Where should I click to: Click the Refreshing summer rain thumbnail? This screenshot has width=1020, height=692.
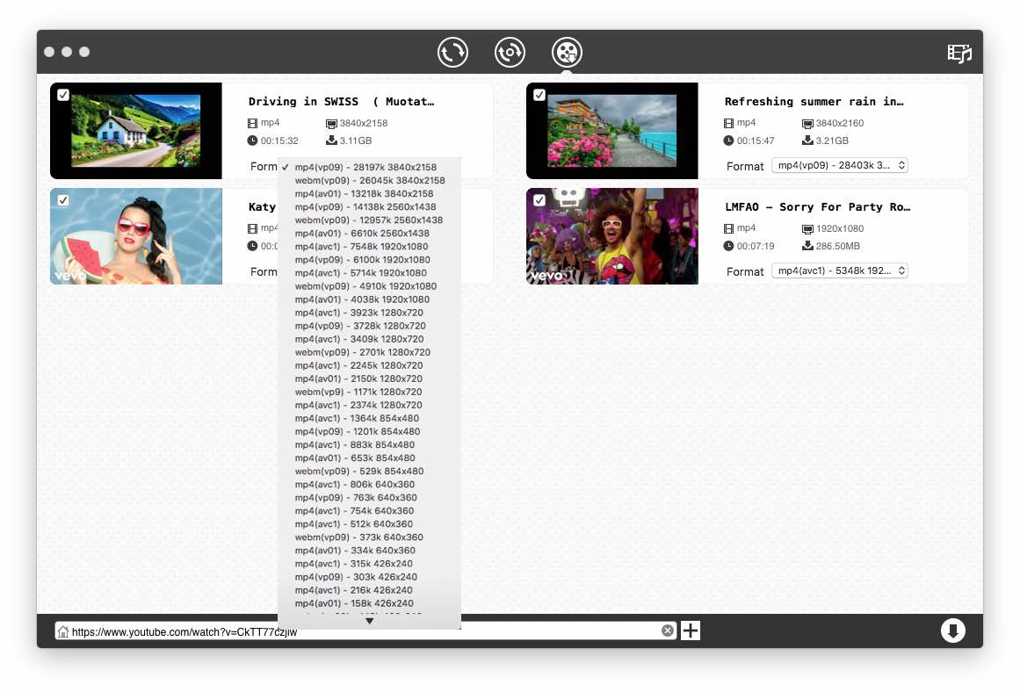pos(612,131)
